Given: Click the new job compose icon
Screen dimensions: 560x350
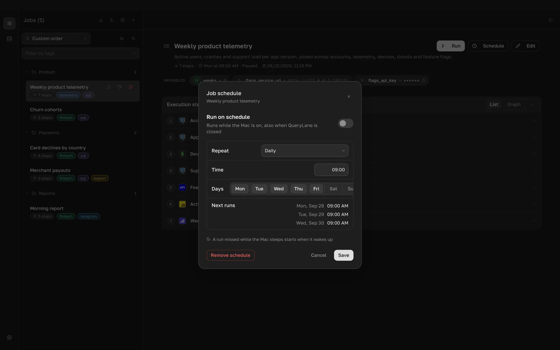Looking at the screenshot, I should 122,20.
